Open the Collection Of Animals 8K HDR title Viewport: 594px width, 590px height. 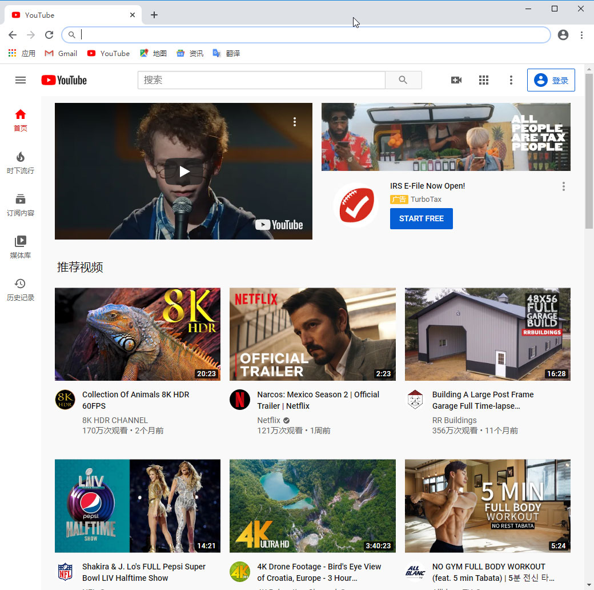point(135,400)
